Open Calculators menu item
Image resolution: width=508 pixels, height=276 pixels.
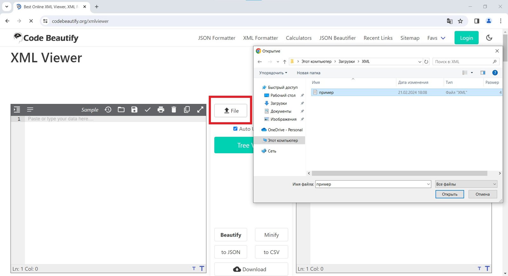[299, 38]
